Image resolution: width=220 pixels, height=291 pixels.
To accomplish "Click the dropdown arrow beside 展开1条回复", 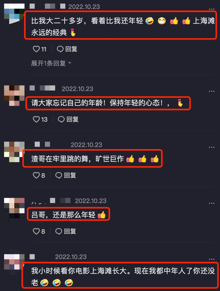I will tap(70, 63).
